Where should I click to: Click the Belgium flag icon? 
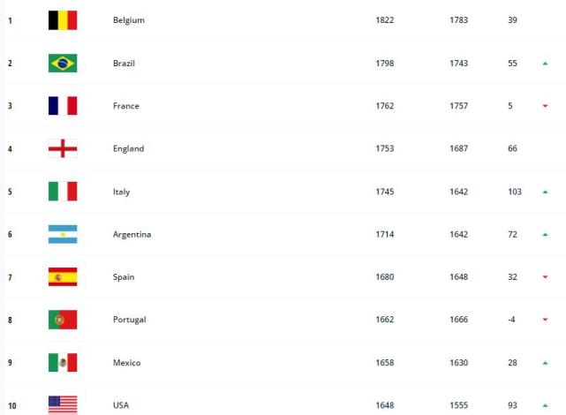[63, 20]
